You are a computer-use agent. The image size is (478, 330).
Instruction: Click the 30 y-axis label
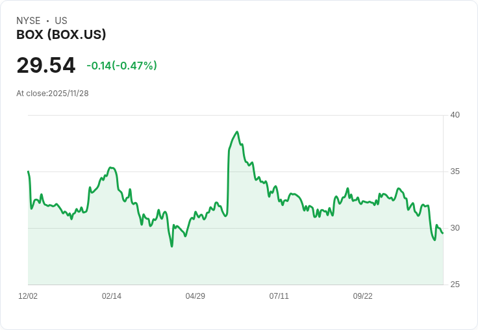(x=455, y=228)
